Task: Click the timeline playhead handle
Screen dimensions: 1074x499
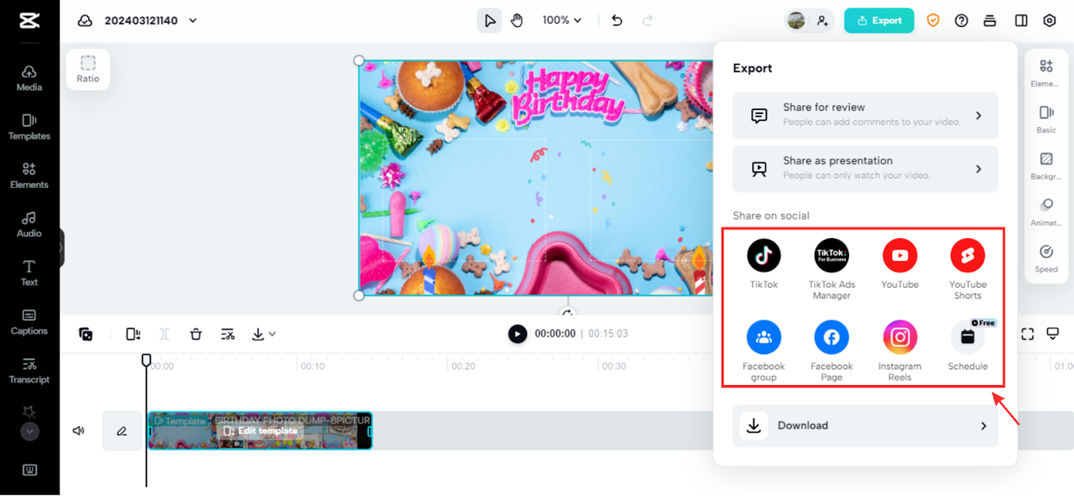Action: click(x=146, y=360)
